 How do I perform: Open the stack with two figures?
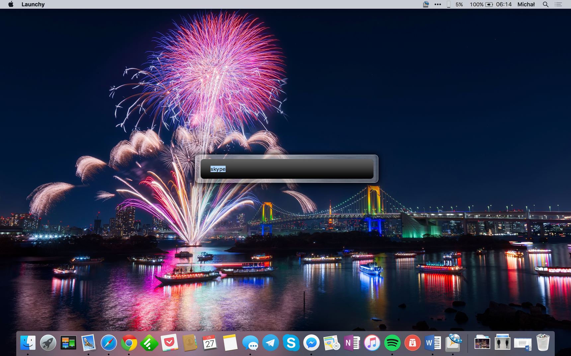[502, 343]
